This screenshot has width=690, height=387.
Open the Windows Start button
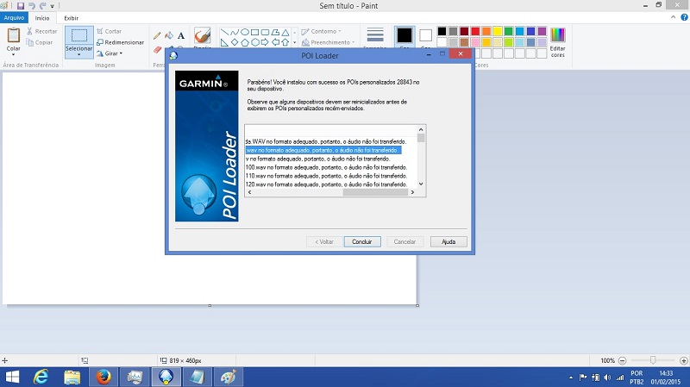[x=12, y=377]
